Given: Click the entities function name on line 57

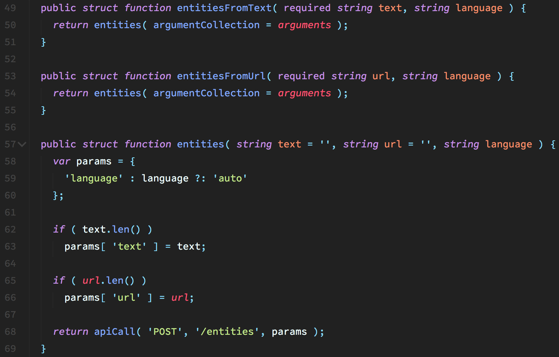Looking at the screenshot, I should [x=201, y=144].
